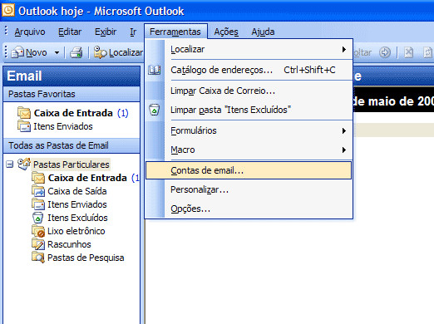
Task: Click the Rascunhos drafts folder icon
Action: pyautogui.click(x=38, y=244)
